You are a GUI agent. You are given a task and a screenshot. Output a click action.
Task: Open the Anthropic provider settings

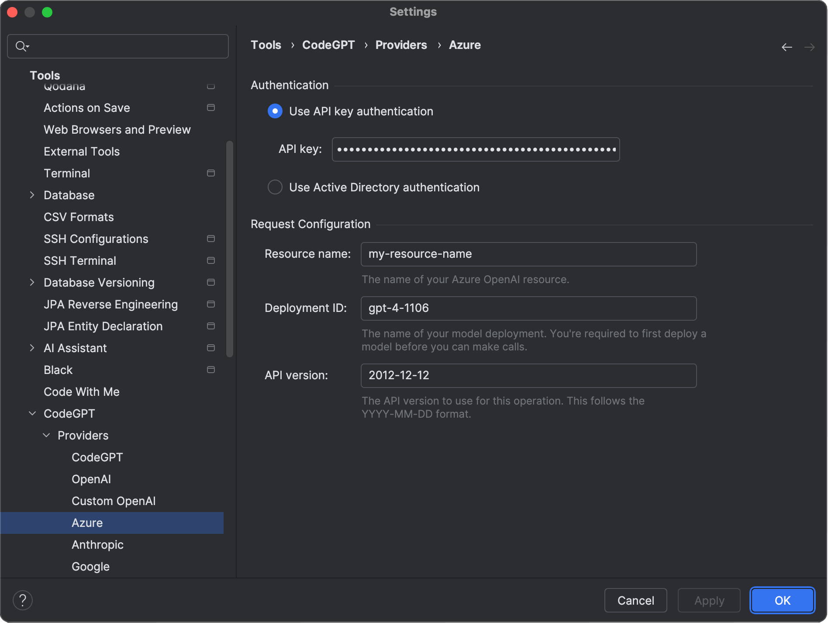tap(97, 545)
